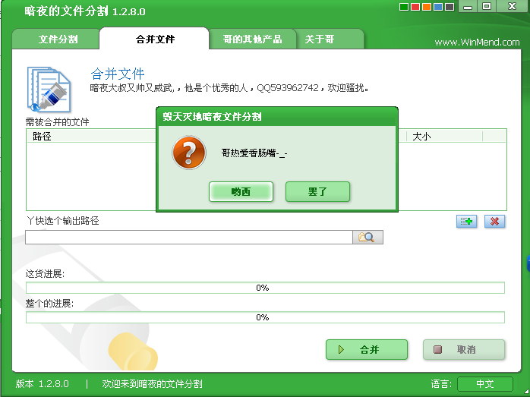Open the 合并文件 tab

coord(155,39)
